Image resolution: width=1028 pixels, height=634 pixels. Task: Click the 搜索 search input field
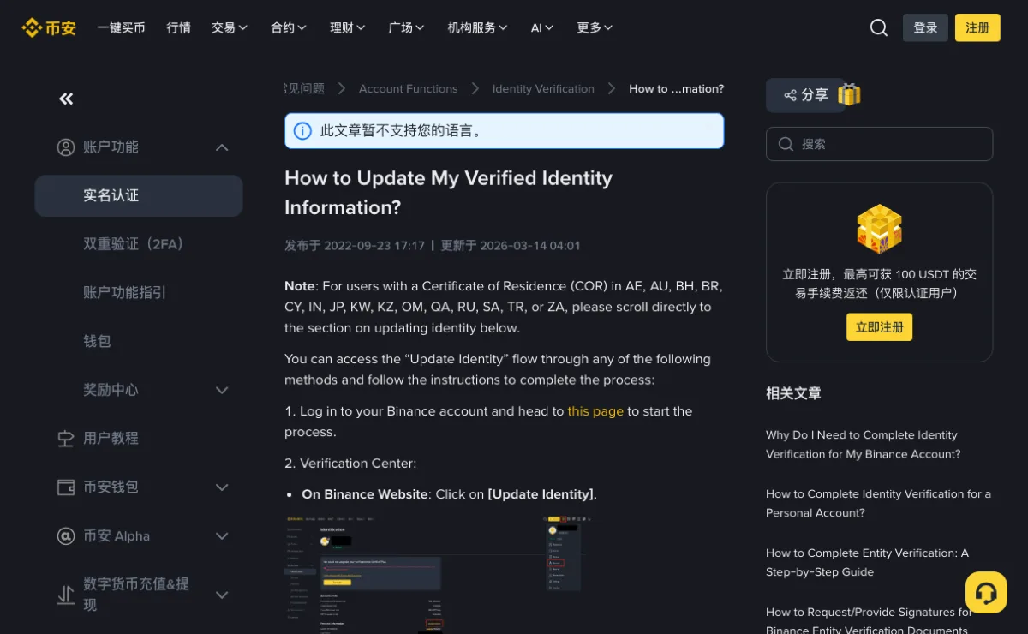click(x=879, y=144)
